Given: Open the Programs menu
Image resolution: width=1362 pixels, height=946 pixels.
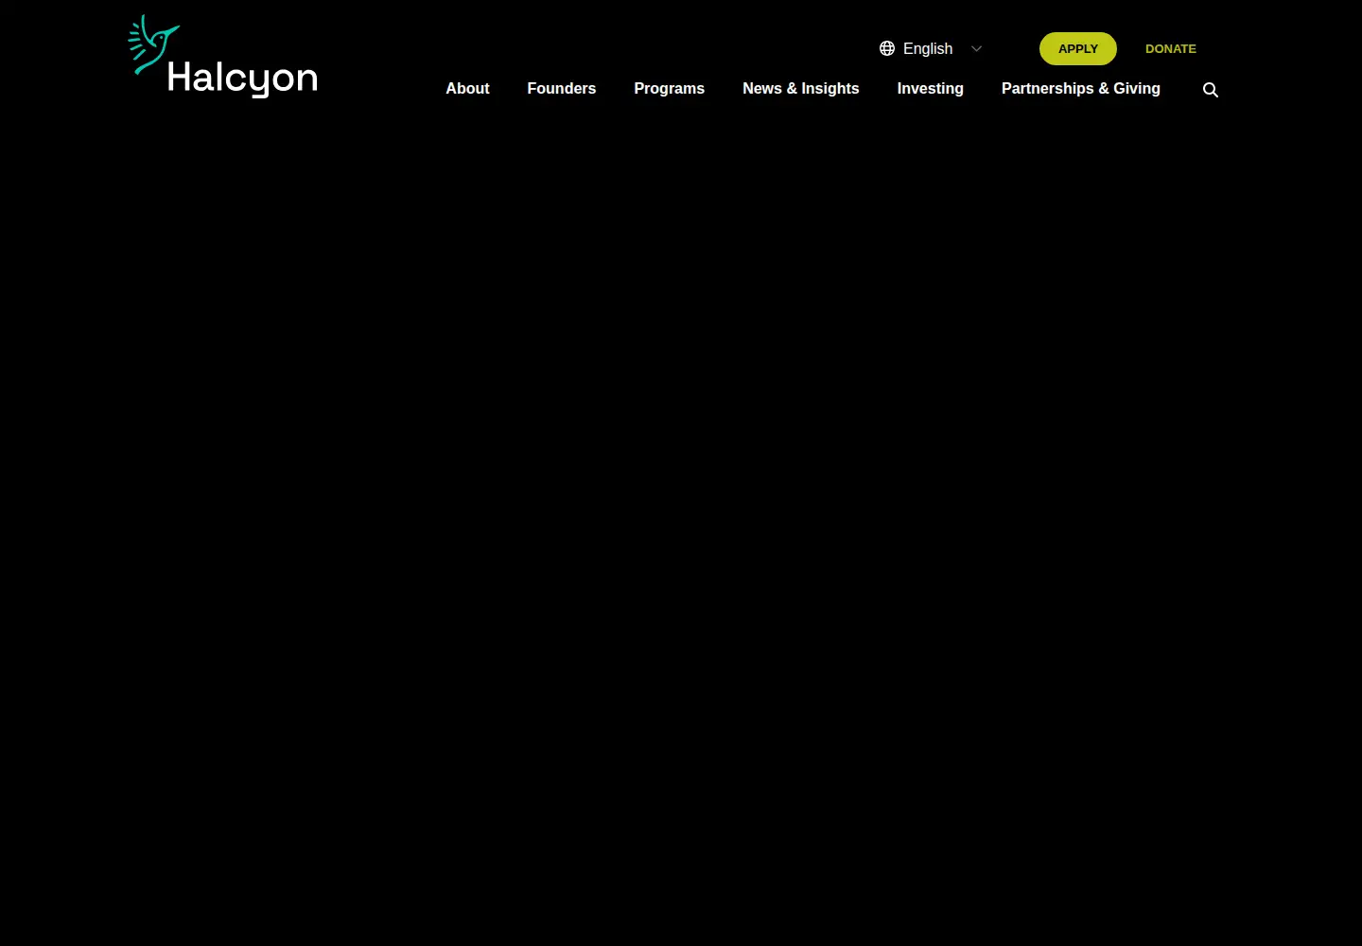Looking at the screenshot, I should (670, 88).
